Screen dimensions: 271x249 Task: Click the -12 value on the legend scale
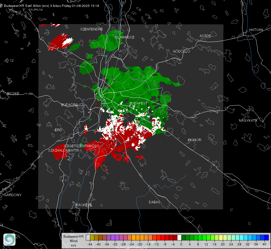point(156,244)
